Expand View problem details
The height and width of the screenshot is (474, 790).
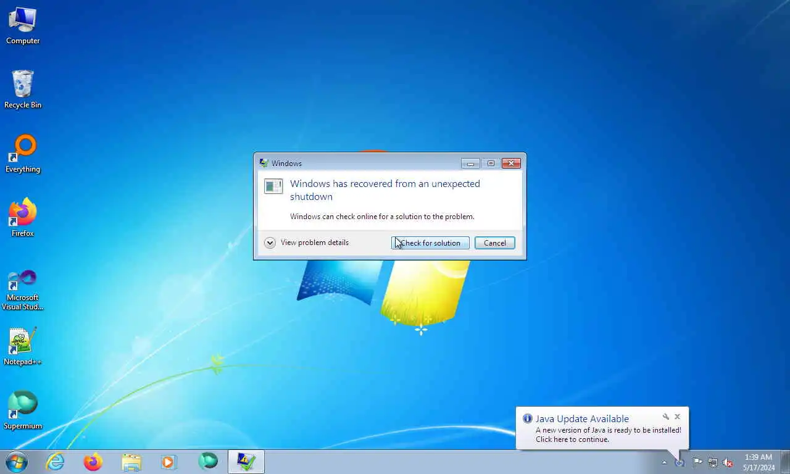[x=307, y=243]
